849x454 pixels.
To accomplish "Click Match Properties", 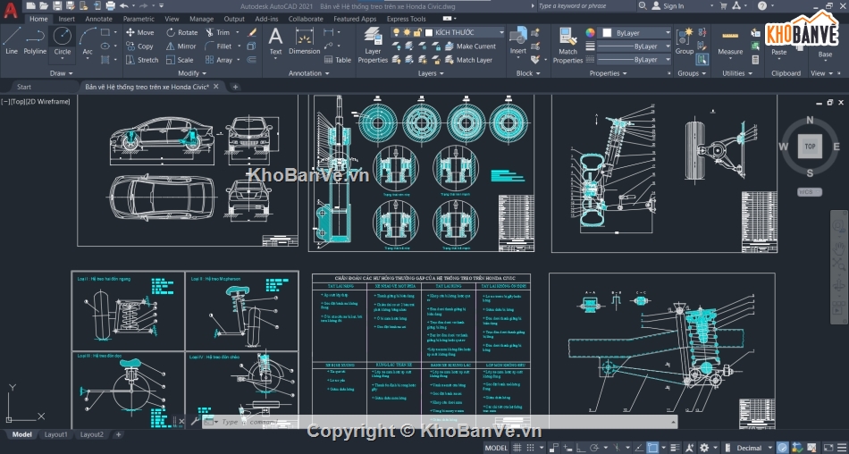I will [x=567, y=46].
